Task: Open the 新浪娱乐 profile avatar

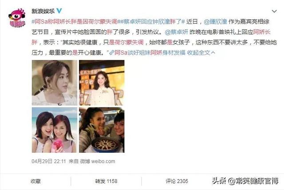Action: coord(17,18)
